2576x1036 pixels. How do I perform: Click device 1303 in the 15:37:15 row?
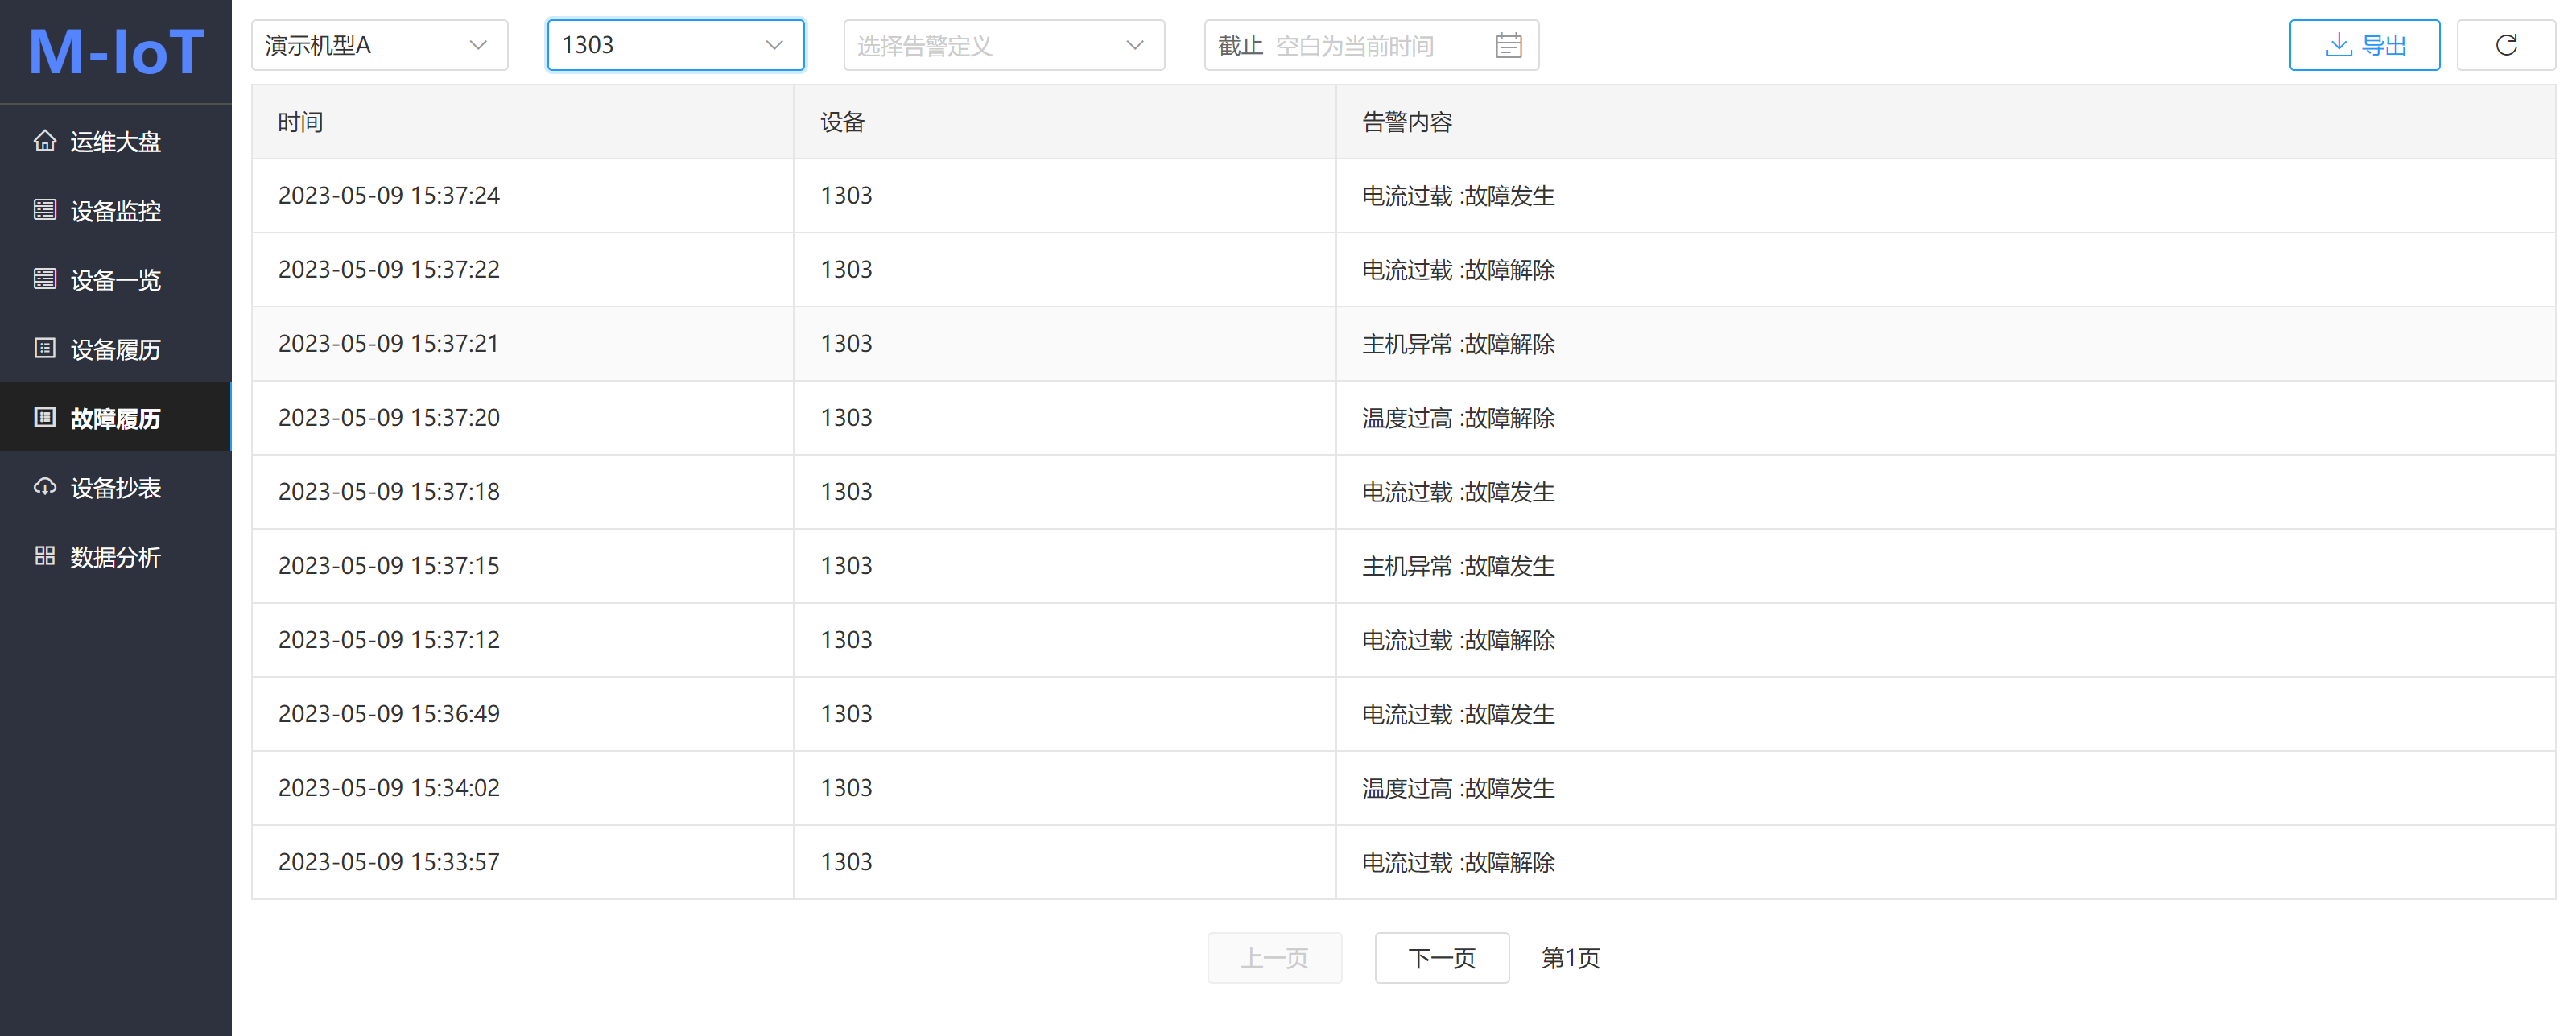coord(846,565)
